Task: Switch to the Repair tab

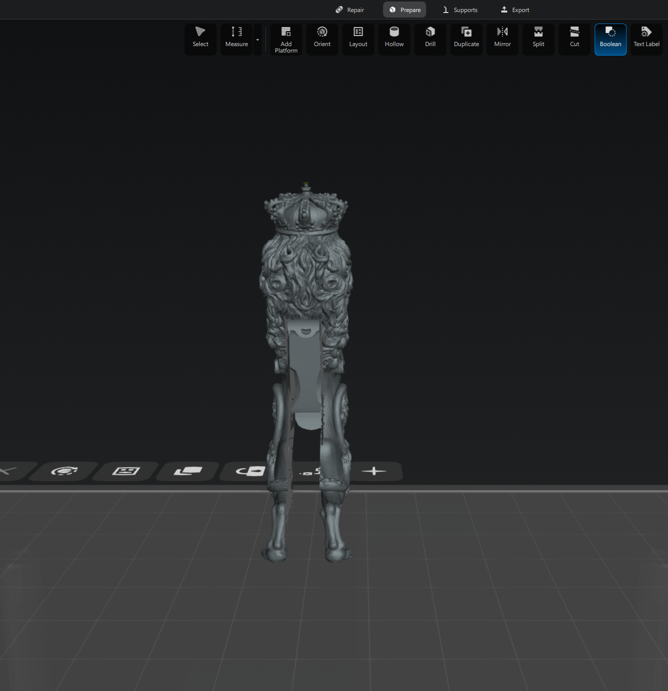Action: (350, 10)
